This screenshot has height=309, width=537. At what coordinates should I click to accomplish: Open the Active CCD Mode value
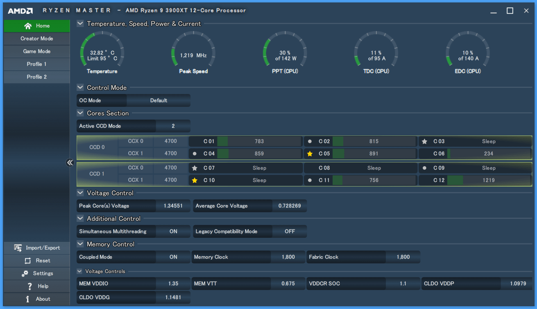(x=173, y=126)
